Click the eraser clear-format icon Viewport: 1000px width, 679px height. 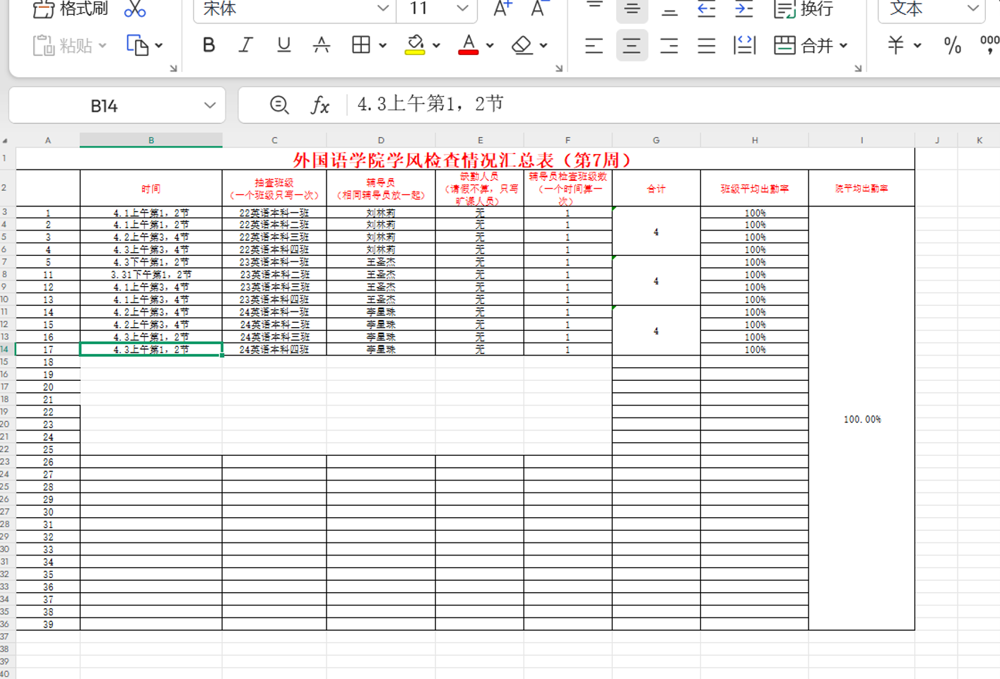click(x=522, y=45)
